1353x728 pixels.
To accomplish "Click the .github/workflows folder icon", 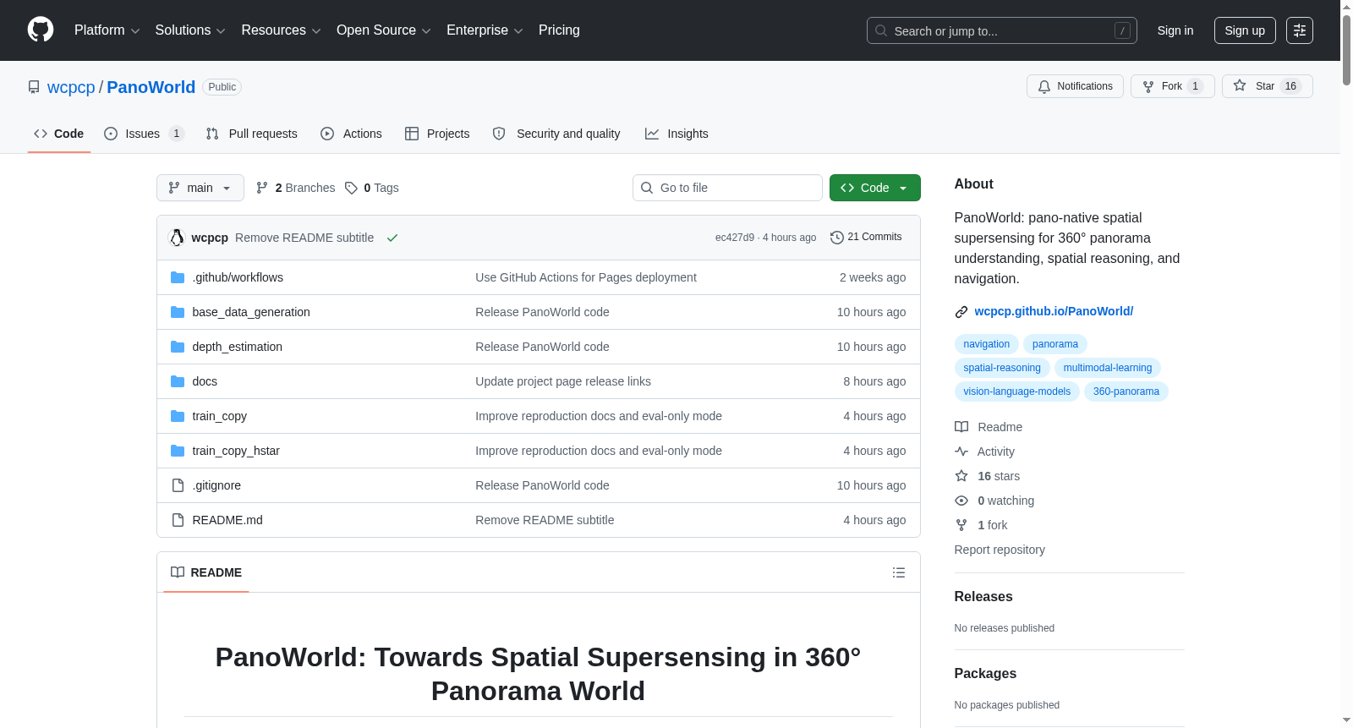I will (x=178, y=277).
